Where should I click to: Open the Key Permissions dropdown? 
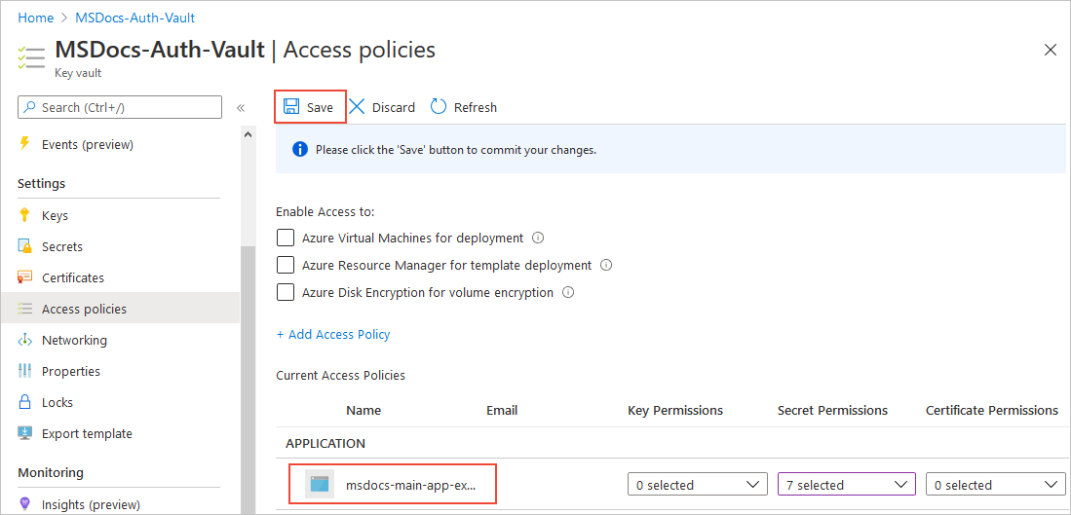(697, 485)
